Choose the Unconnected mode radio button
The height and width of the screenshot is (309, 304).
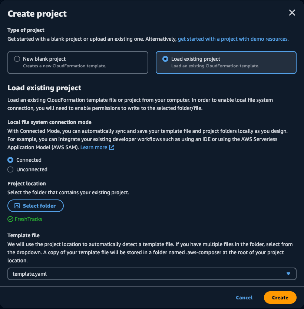[x=10, y=169]
